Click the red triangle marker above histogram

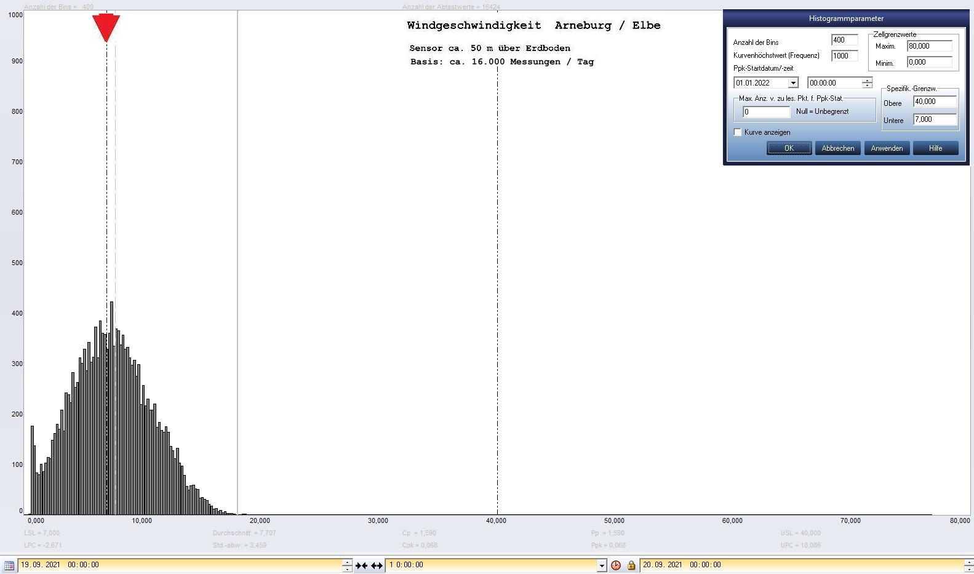[x=106, y=28]
